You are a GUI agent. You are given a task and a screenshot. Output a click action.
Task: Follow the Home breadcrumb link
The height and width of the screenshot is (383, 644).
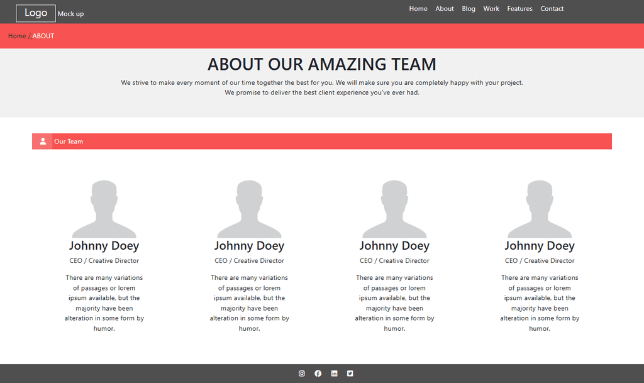[17, 36]
